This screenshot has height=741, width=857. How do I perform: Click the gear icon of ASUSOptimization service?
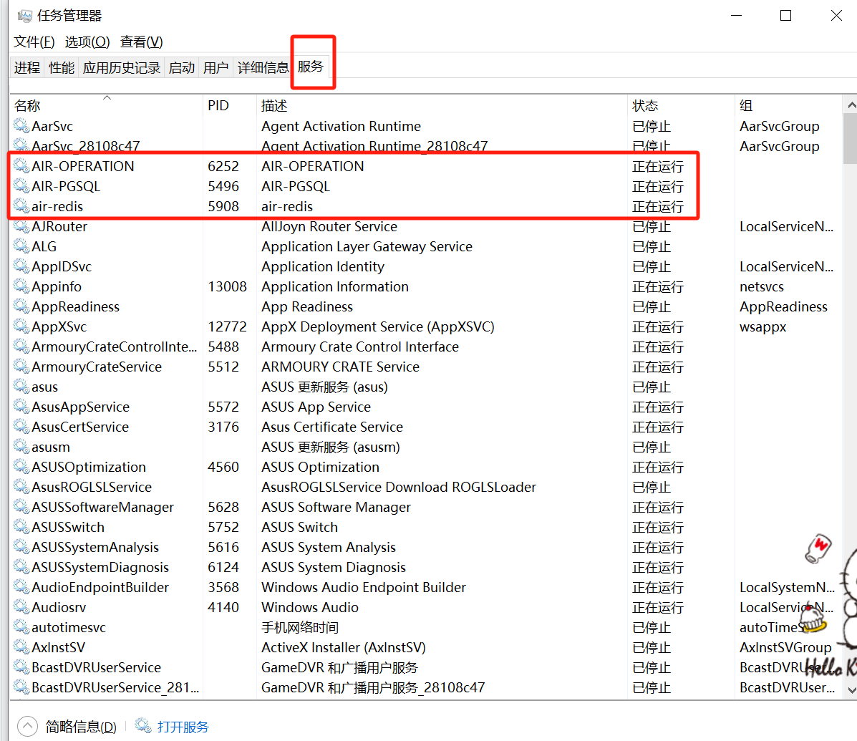click(21, 467)
